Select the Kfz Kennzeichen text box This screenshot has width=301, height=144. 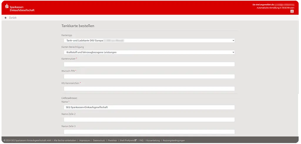coord(149,89)
